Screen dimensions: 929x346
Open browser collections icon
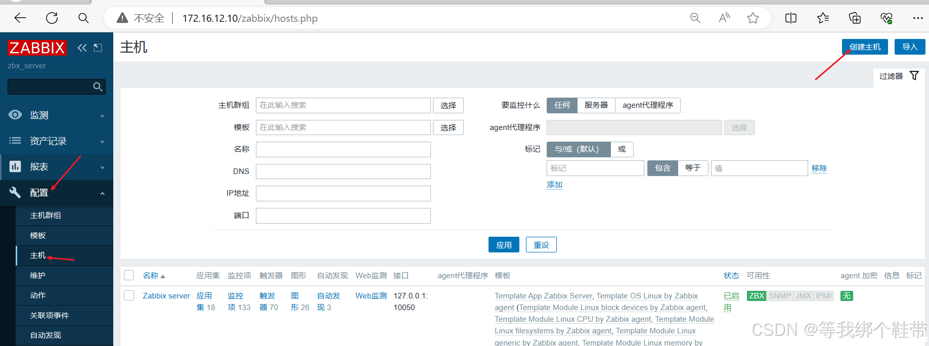pyautogui.click(x=855, y=18)
